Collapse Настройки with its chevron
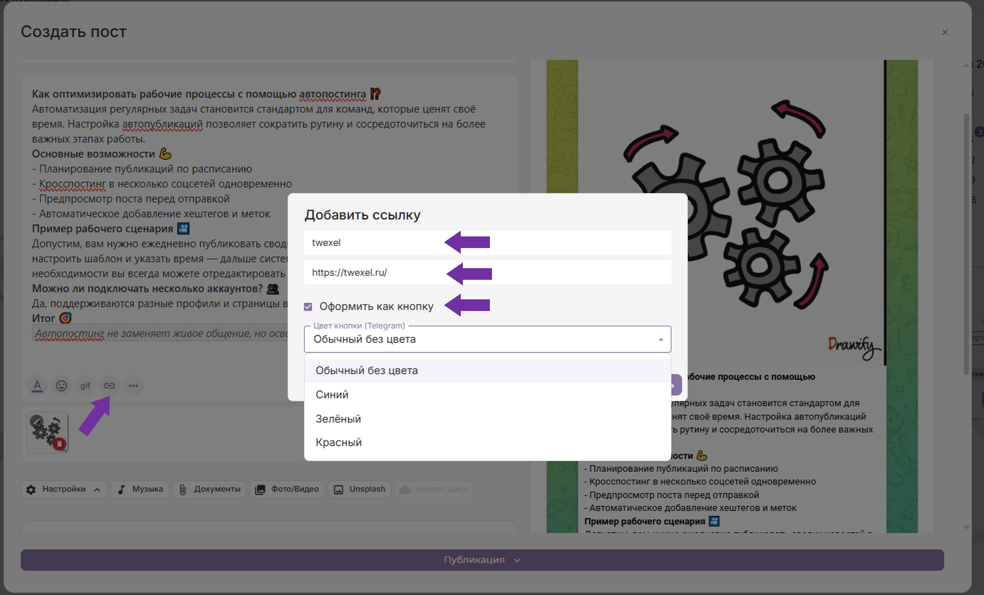This screenshot has height=595, width=984. click(x=97, y=490)
